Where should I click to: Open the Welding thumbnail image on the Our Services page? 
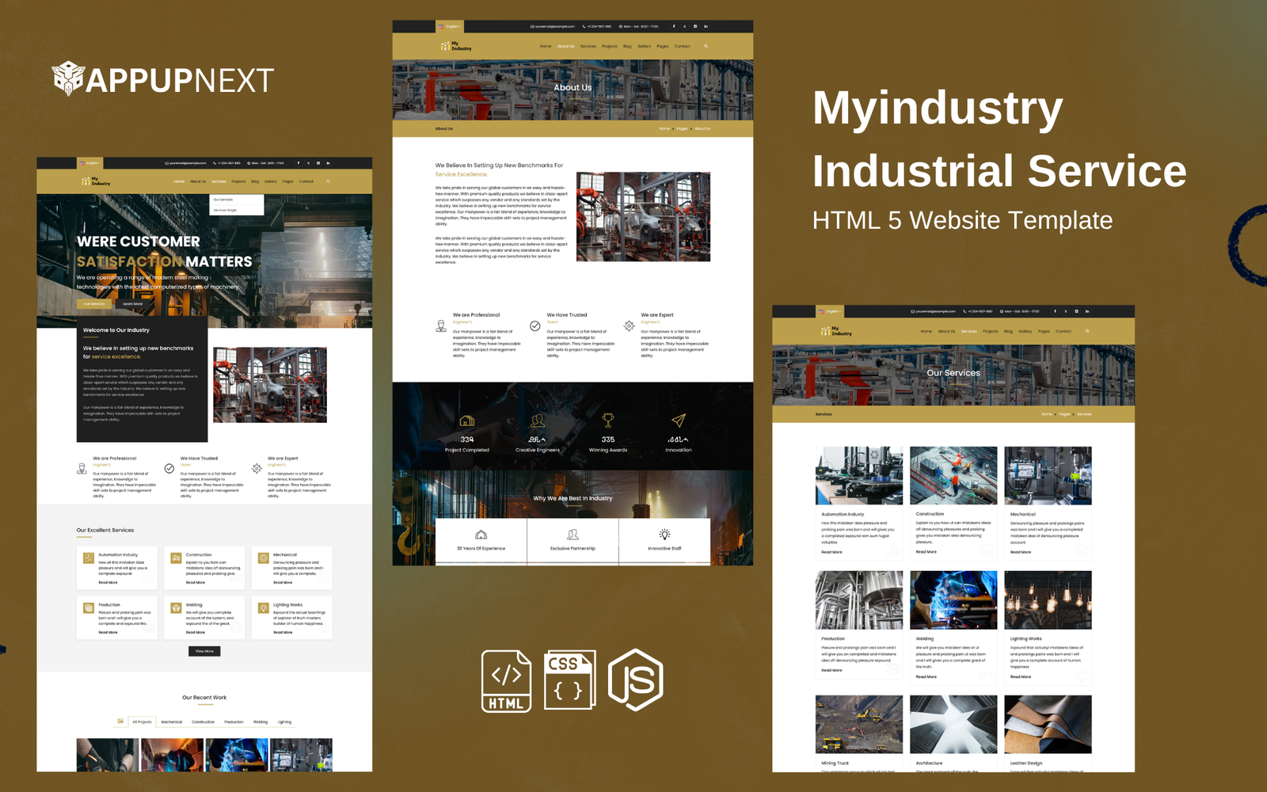[x=953, y=600]
